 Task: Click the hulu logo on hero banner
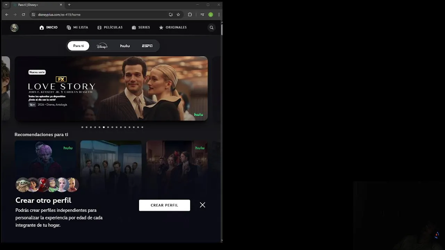coord(199,115)
